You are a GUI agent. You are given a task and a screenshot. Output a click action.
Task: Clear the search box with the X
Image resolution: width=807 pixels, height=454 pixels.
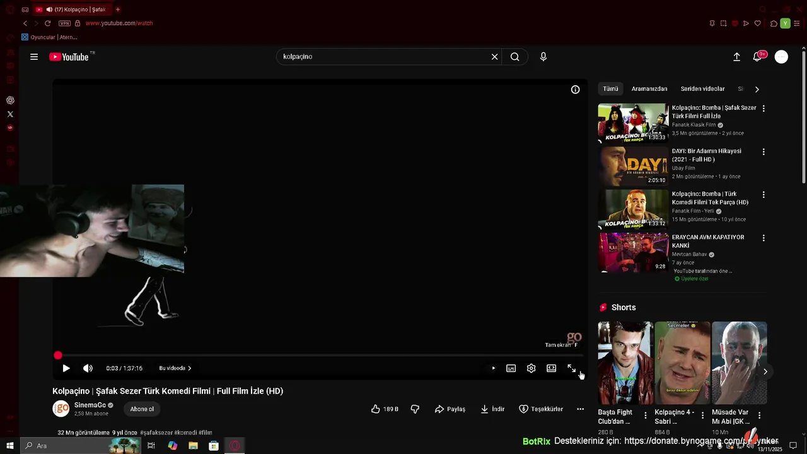tap(495, 57)
